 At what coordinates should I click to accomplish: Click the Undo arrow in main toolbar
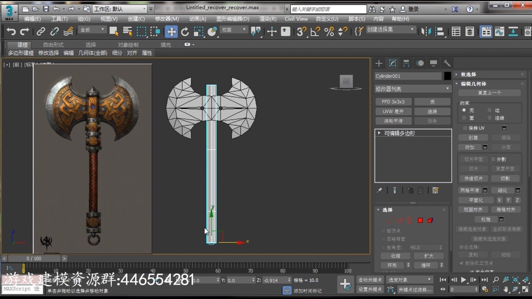11,31
